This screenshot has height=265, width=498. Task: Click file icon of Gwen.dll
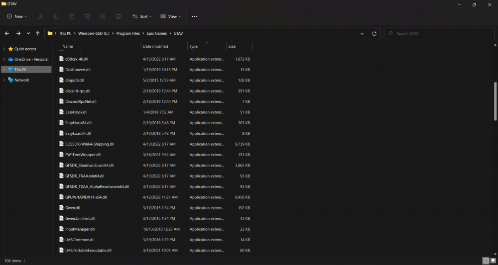point(62,208)
